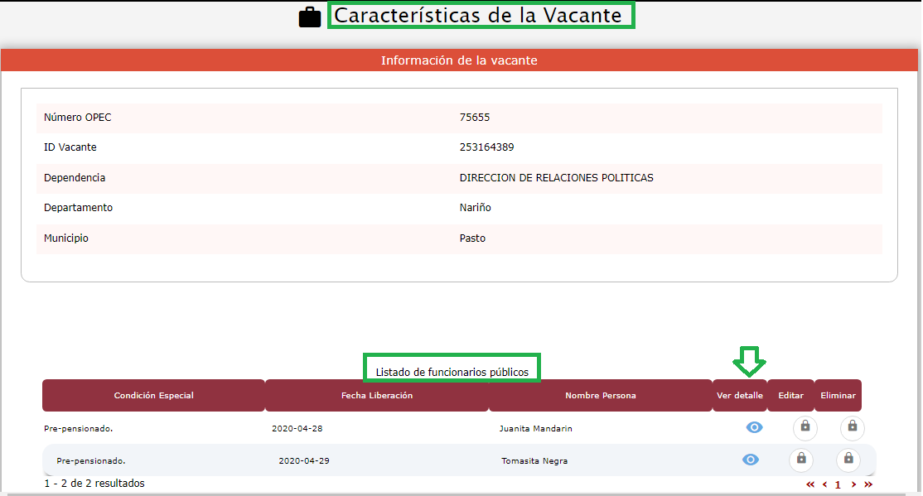Open Tomasita Negra's details with the eye icon
The height and width of the screenshot is (496, 923).
[x=751, y=460]
